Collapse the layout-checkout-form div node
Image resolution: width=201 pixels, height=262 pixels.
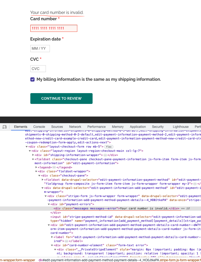coord(27,147)
